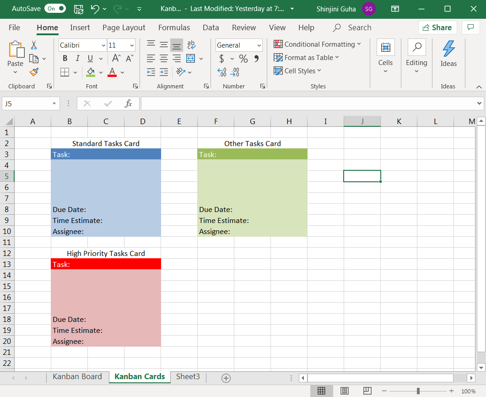Viewport: 486px width, 397px height.
Task: Click the yellow Fill Color swatch
Action: pos(91,72)
